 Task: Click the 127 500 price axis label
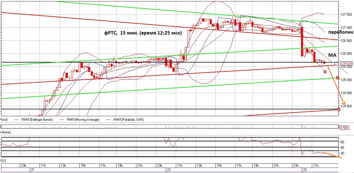tap(346, 14)
